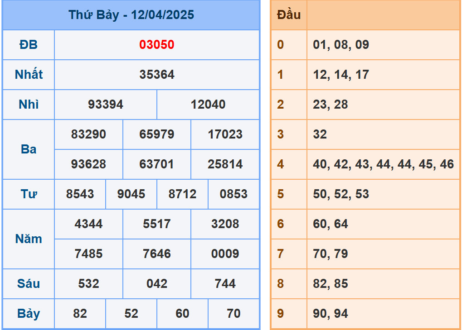Select the head 4 row values list
Screen dimensions: 462x330
[383, 164]
